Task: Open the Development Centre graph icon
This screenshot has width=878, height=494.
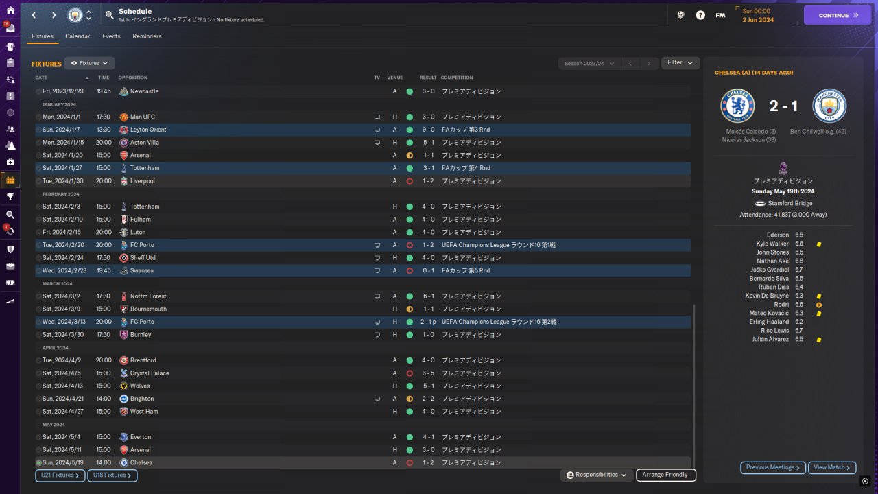Action: (10, 301)
